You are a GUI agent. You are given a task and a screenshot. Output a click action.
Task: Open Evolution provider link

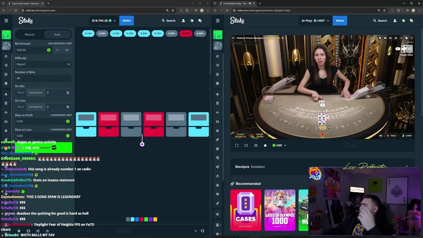pyautogui.click(x=257, y=167)
